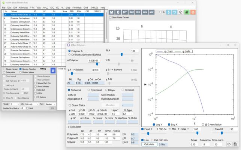Click the save disk icon in SFBox window

coord(235,144)
